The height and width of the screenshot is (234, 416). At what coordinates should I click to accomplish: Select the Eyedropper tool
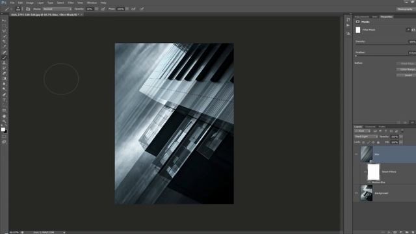coord(4,47)
